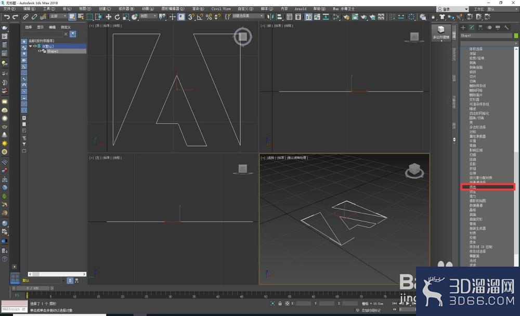Open the 渲染 (Rendering) menu

[198, 9]
